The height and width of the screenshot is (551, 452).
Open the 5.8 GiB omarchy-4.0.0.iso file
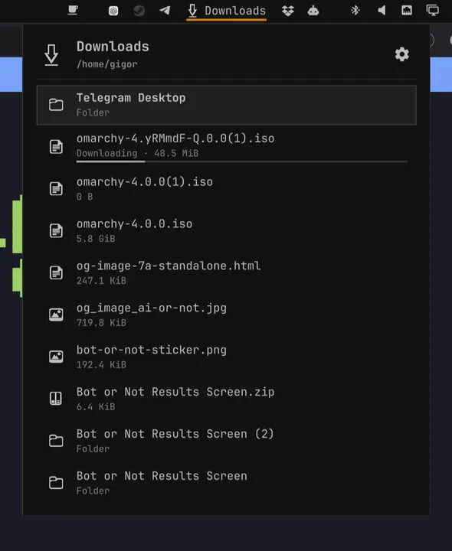coord(227,231)
